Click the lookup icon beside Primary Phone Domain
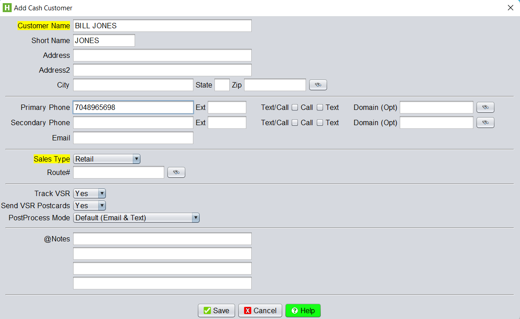The image size is (520, 319). [485, 107]
